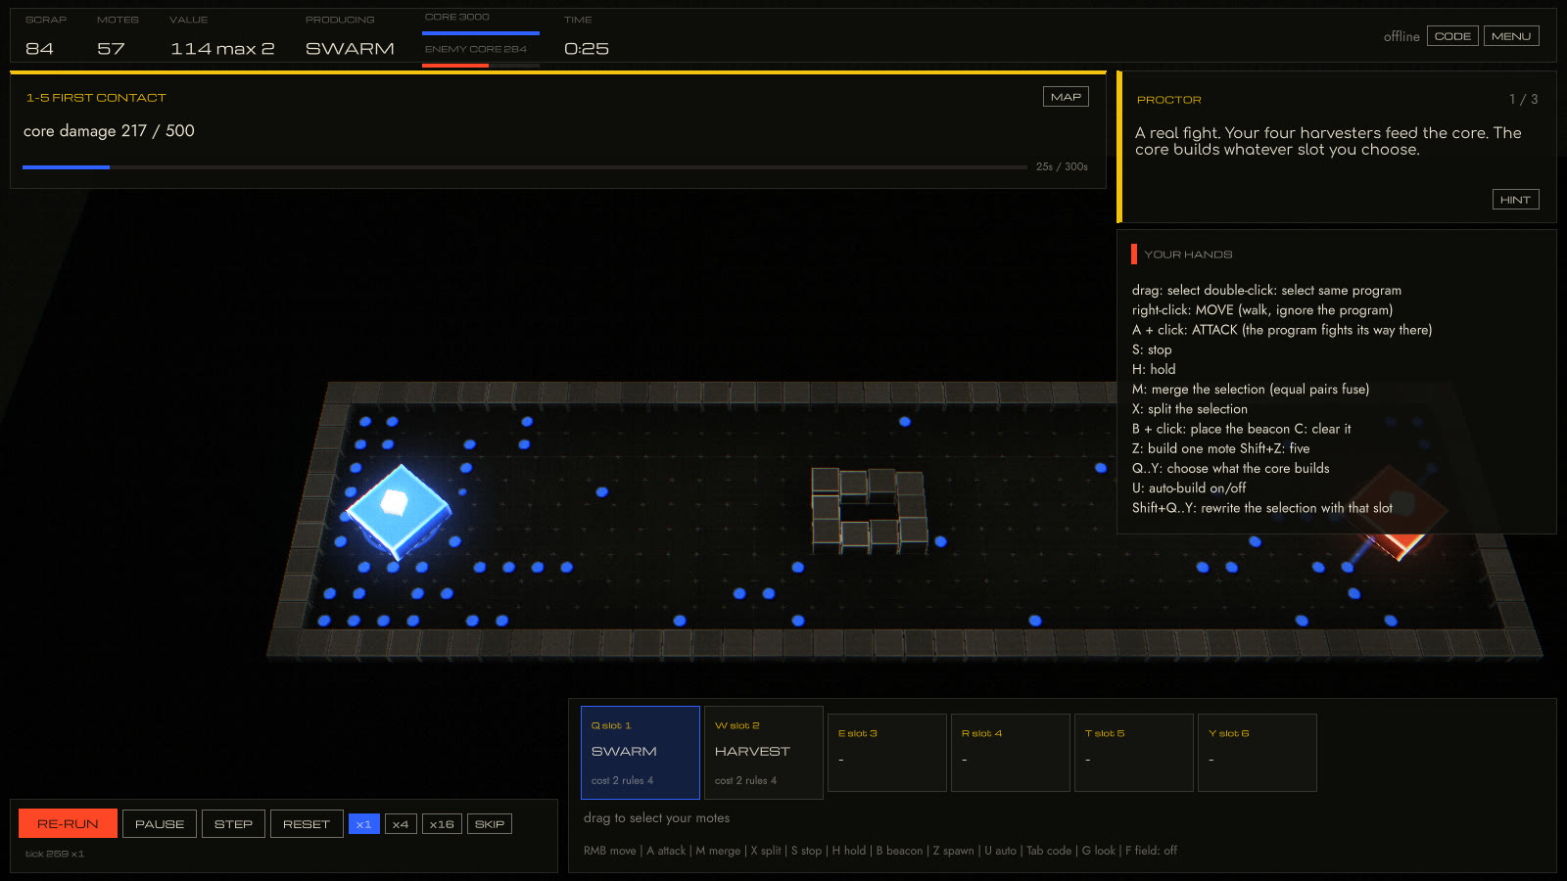Click the core damage progress bar
Viewport: 1567px width, 881px height.
pos(525,167)
